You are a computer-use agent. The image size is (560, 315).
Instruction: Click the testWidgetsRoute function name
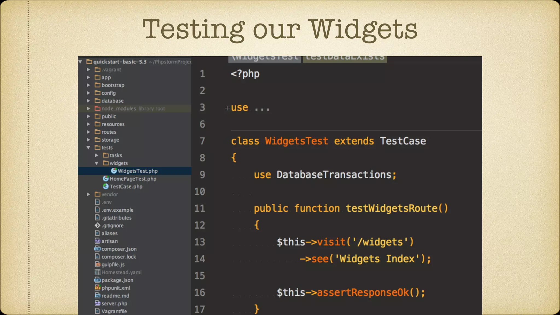pyautogui.click(x=392, y=209)
